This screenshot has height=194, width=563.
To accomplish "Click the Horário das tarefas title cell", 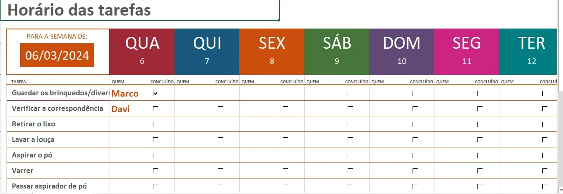I will (x=139, y=10).
